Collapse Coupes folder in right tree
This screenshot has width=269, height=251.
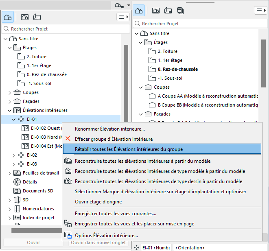pos(141,87)
